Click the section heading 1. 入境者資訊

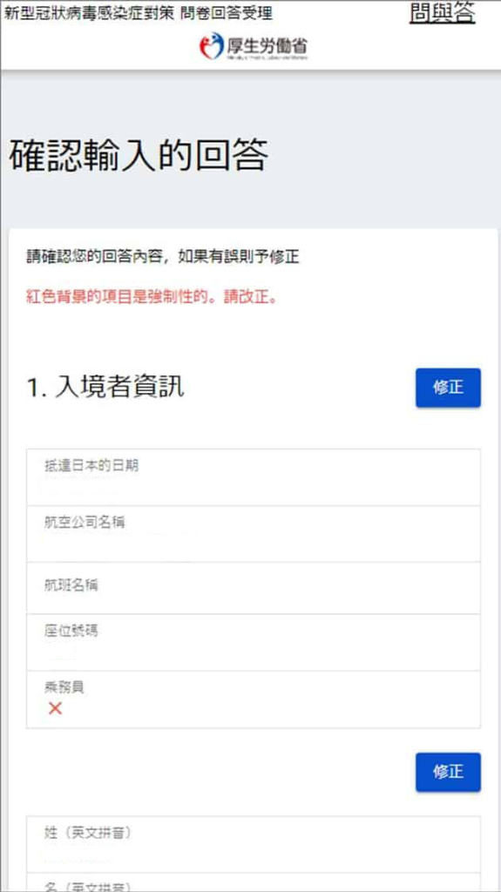(x=105, y=388)
